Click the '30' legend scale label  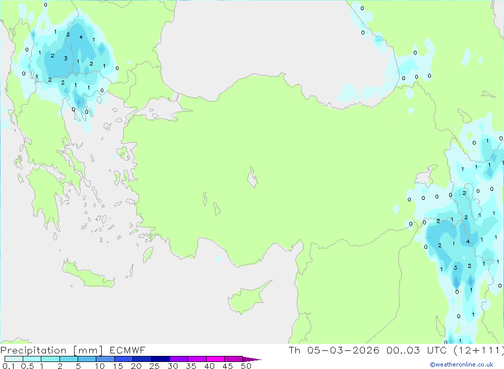coord(173,366)
